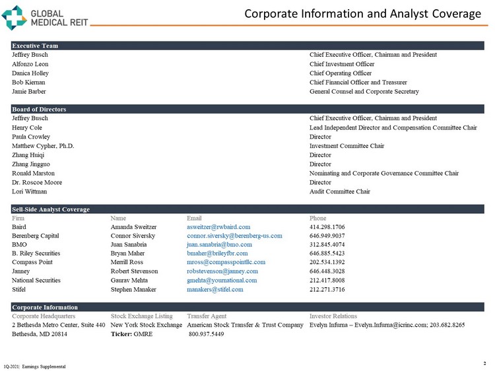Select Paula Crowley director name
The width and height of the screenshot is (495, 371).
tap(31, 137)
